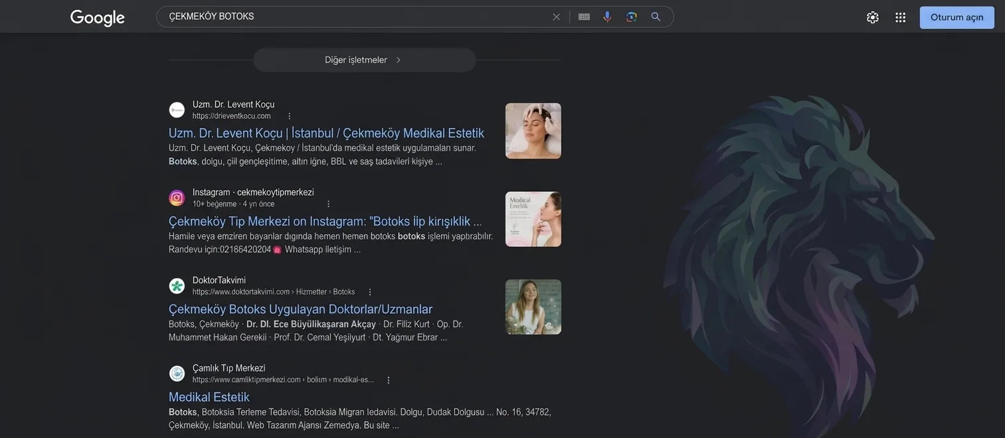Open the Google apps grid
Image resolution: width=1005 pixels, height=438 pixels.
pos(901,17)
